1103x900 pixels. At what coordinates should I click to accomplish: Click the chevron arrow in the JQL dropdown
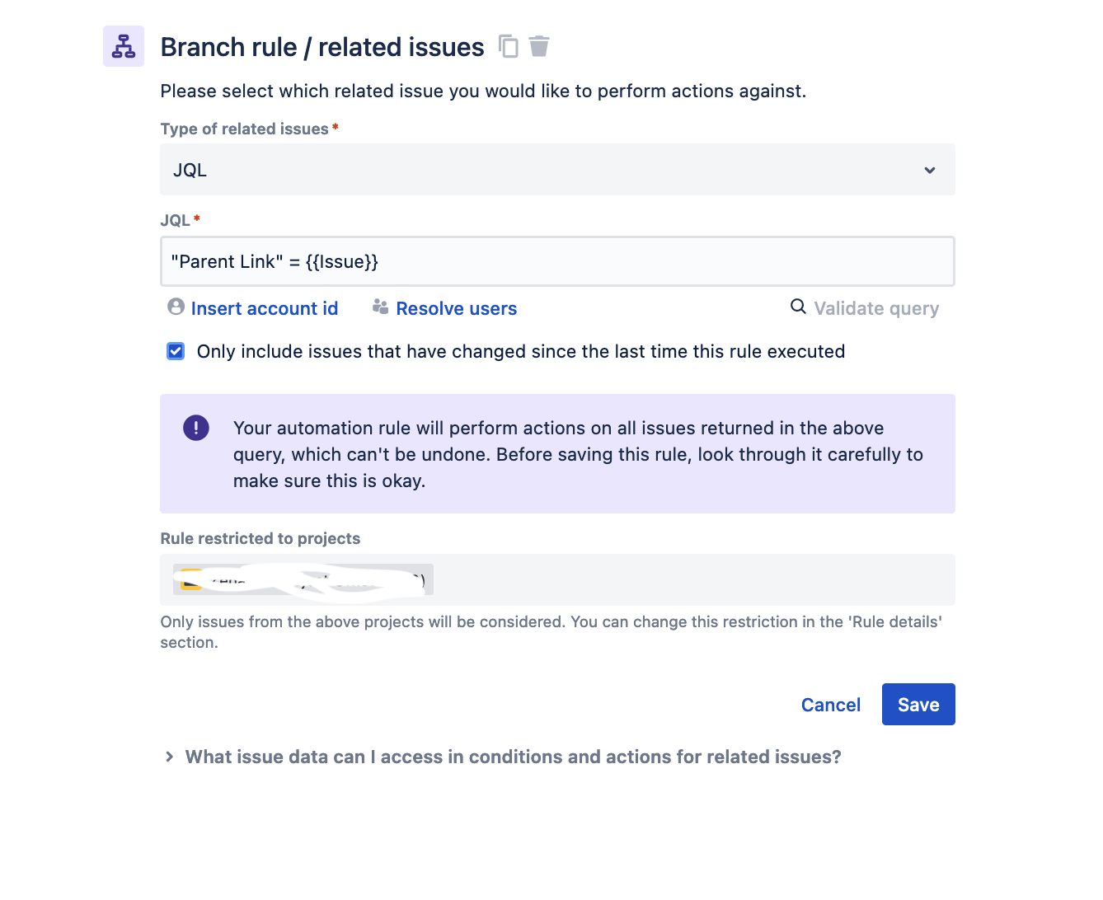pos(930,171)
